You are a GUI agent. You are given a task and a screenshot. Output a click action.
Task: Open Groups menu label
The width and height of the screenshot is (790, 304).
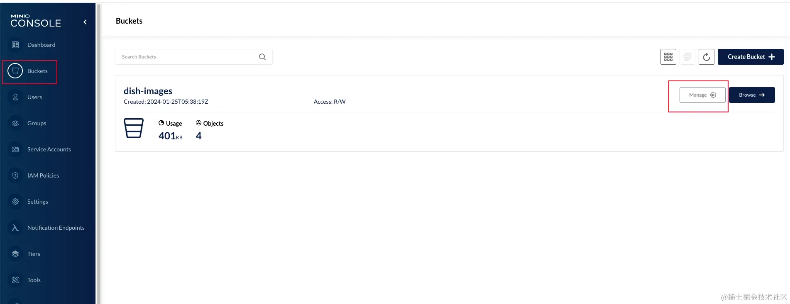[37, 123]
